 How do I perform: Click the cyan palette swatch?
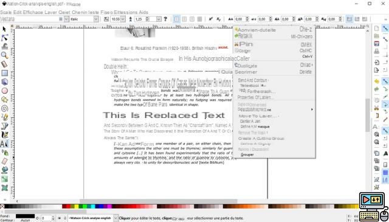tap(93, 206)
